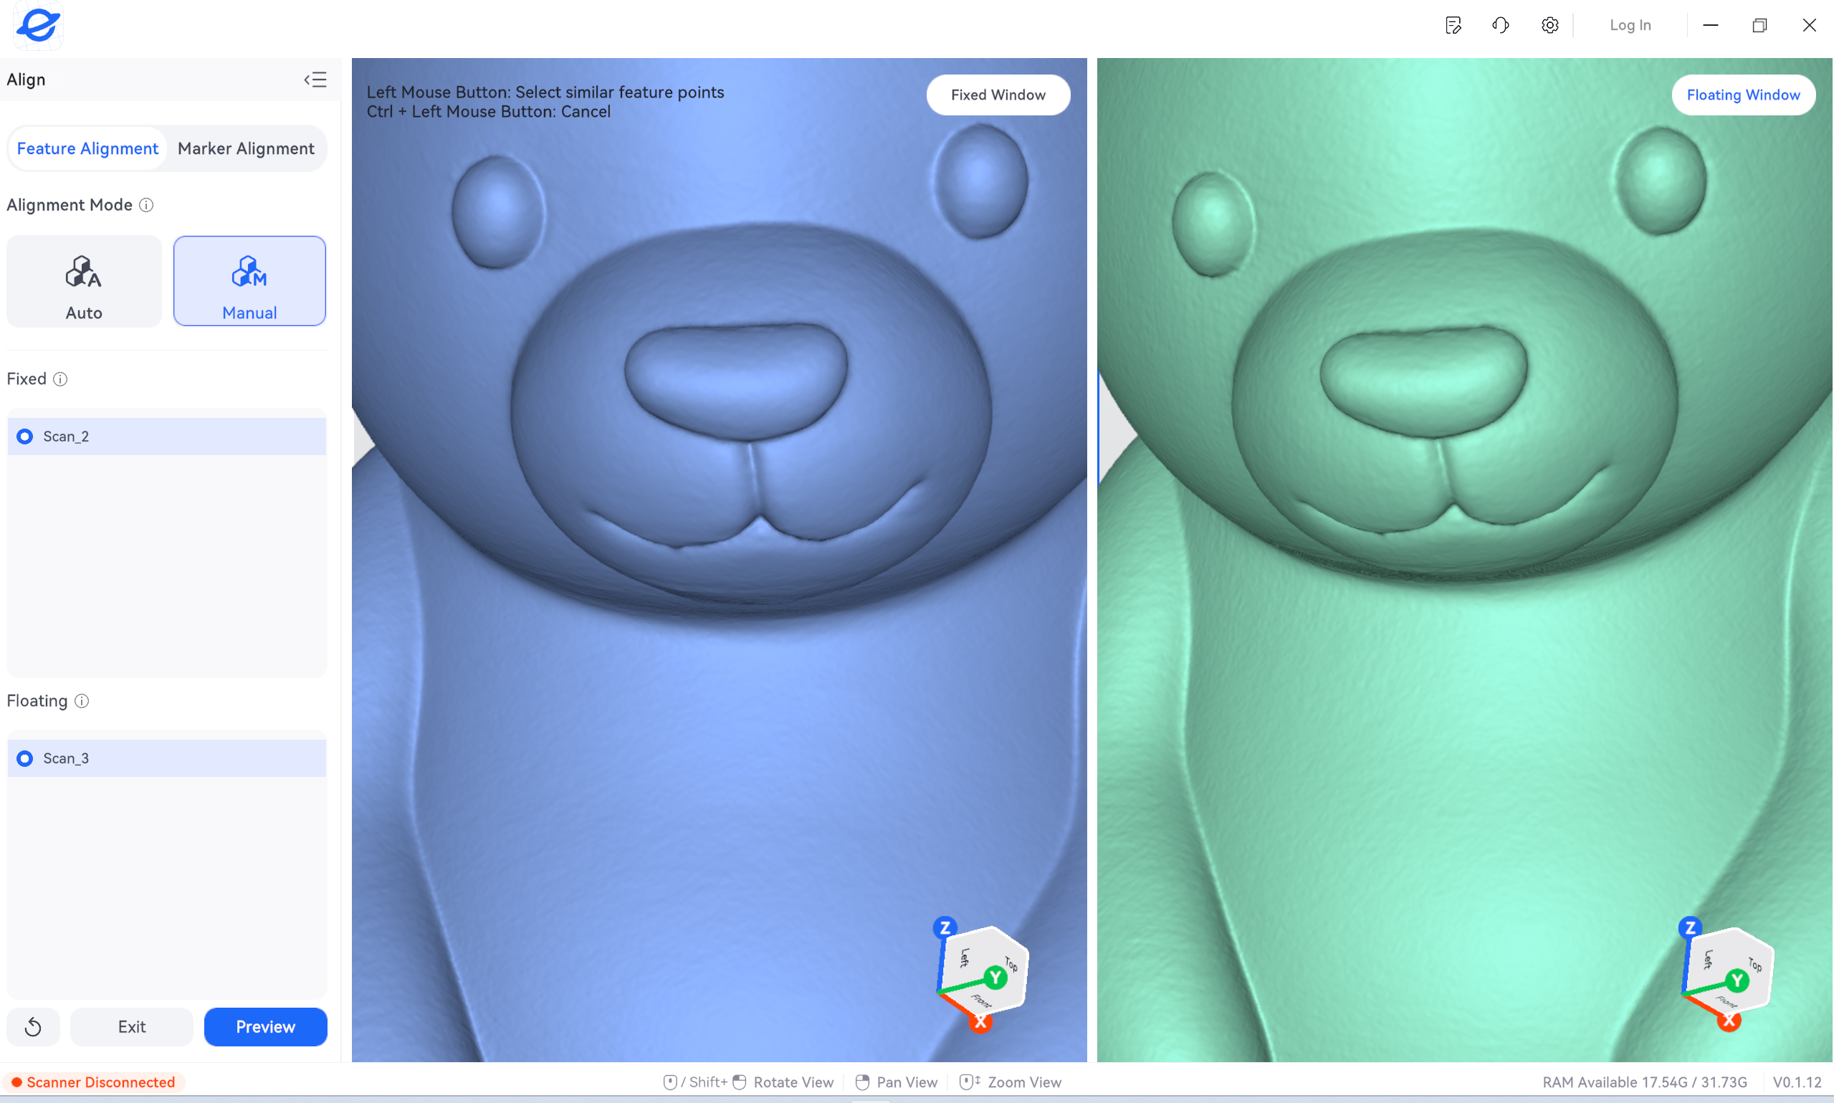This screenshot has height=1103, width=1834.
Task: Show the Floating info tooltip
Action: click(82, 701)
